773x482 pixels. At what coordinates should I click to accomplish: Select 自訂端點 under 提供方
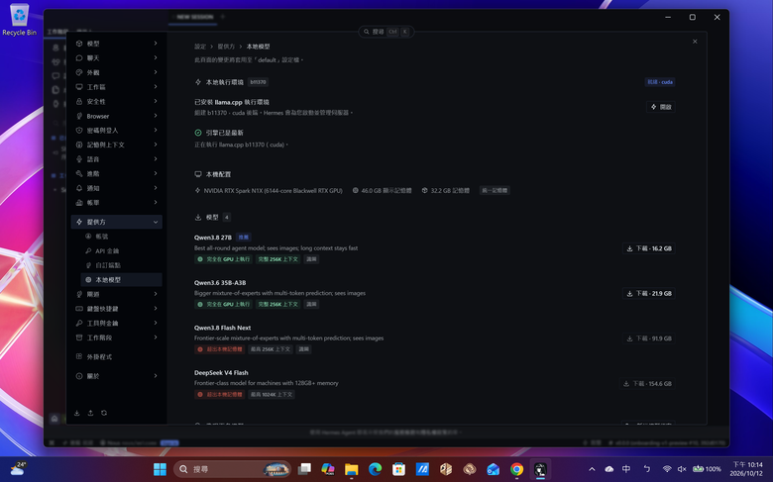pyautogui.click(x=121, y=265)
